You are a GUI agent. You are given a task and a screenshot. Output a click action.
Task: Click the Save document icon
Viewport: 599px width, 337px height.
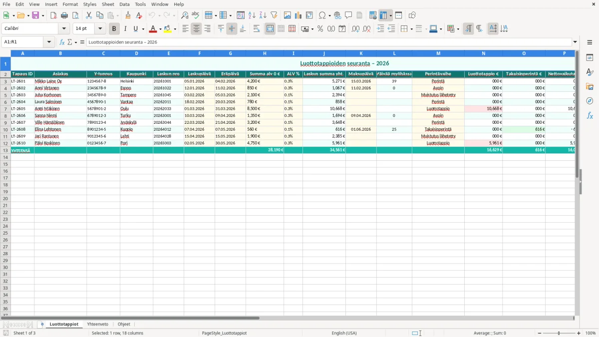click(x=35, y=15)
